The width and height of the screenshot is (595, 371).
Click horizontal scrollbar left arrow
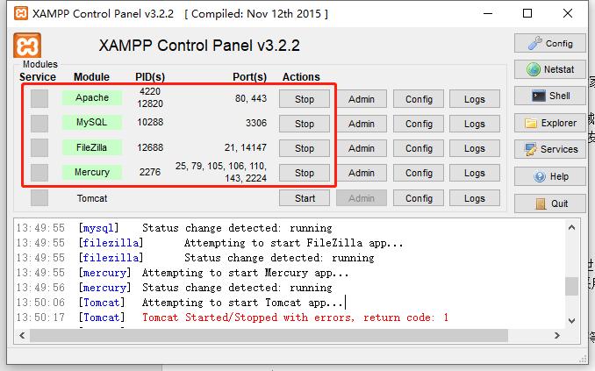tap(23, 335)
